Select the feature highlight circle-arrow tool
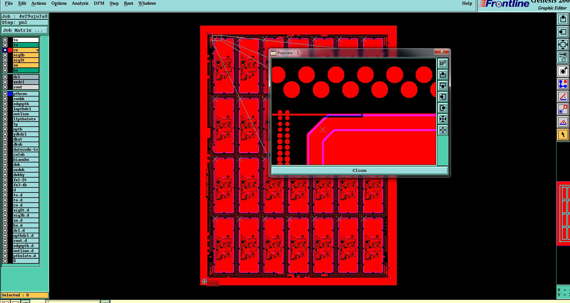The image size is (570, 303). 563,71
